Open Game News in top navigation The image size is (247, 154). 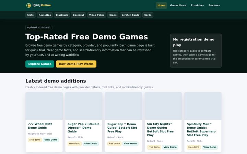(x=178, y=5)
